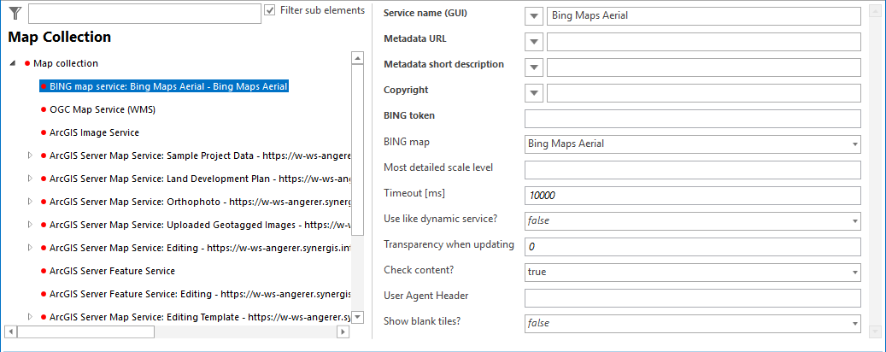886x352 pixels.
Task: Open the Metadata URL arrow menu
Action: [x=534, y=42]
